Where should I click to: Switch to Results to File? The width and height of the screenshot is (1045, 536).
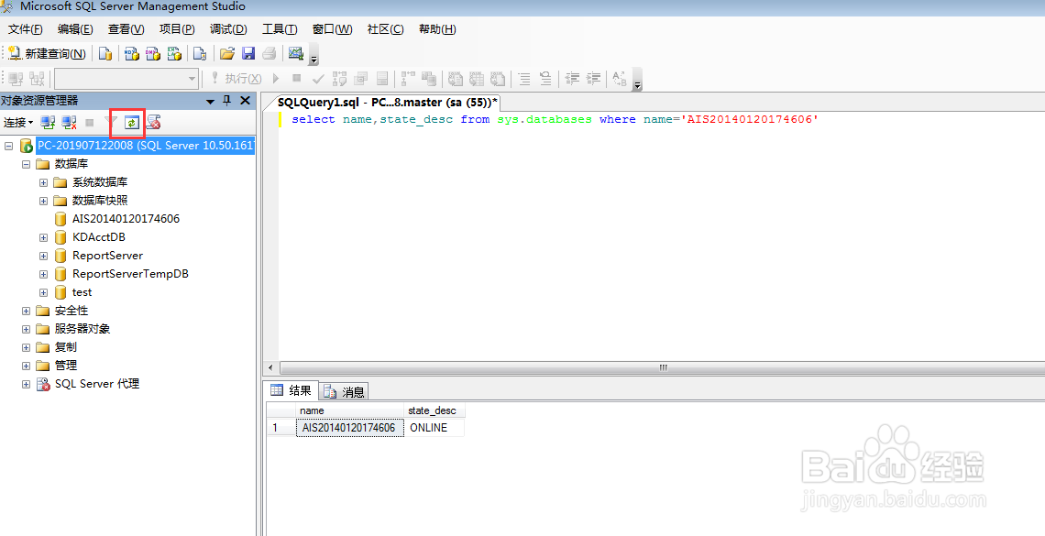pyautogui.click(x=498, y=79)
